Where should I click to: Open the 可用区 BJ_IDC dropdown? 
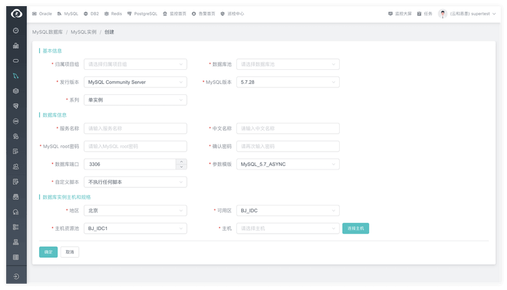pyautogui.click(x=288, y=210)
